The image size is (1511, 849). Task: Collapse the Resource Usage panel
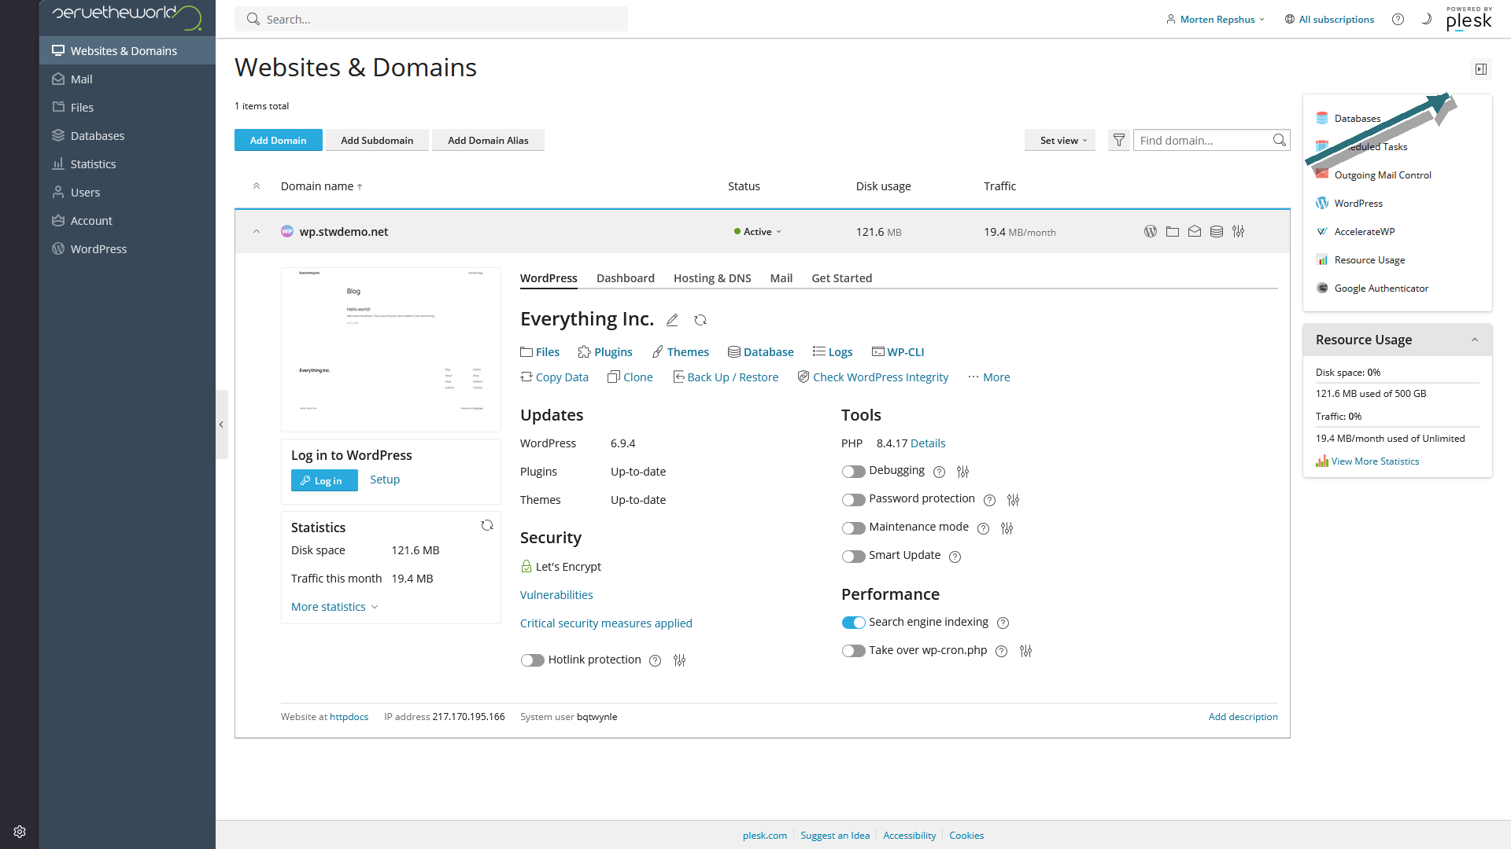[x=1475, y=340]
